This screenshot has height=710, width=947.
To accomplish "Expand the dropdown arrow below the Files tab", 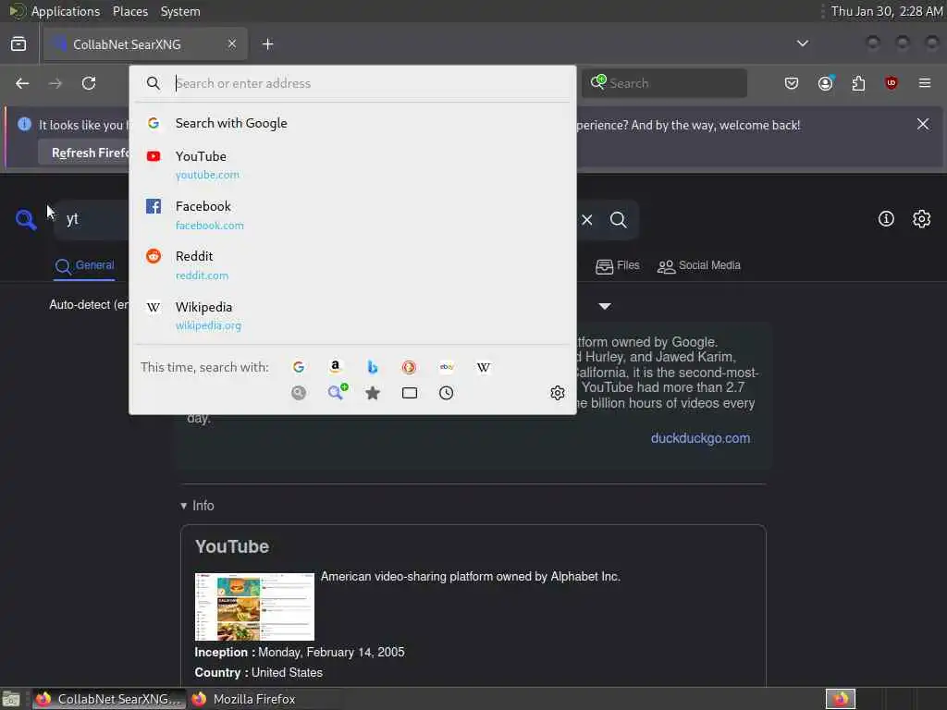I will pyautogui.click(x=605, y=306).
